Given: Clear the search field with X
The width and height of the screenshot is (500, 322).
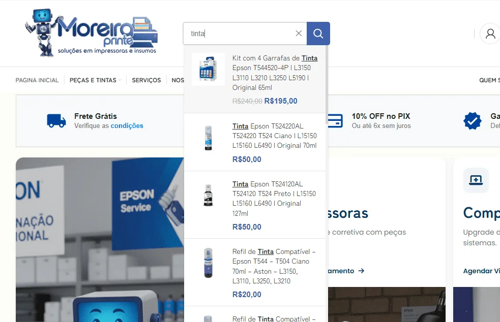Looking at the screenshot, I should tap(299, 33).
